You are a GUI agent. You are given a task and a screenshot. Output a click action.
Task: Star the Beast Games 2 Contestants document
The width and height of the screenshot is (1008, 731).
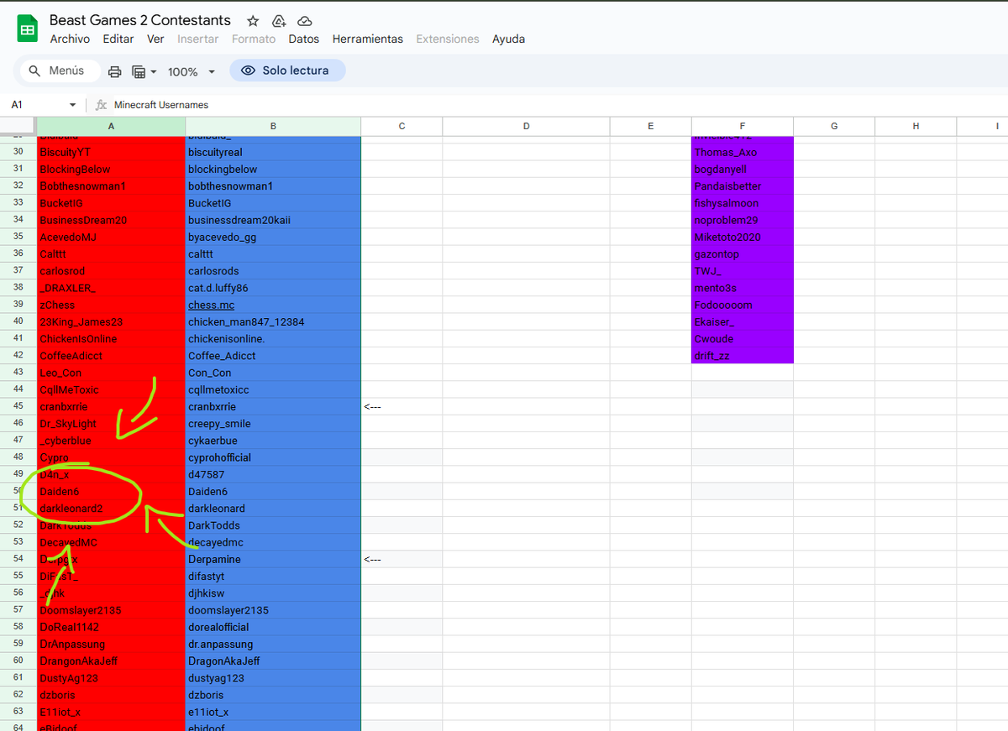253,20
